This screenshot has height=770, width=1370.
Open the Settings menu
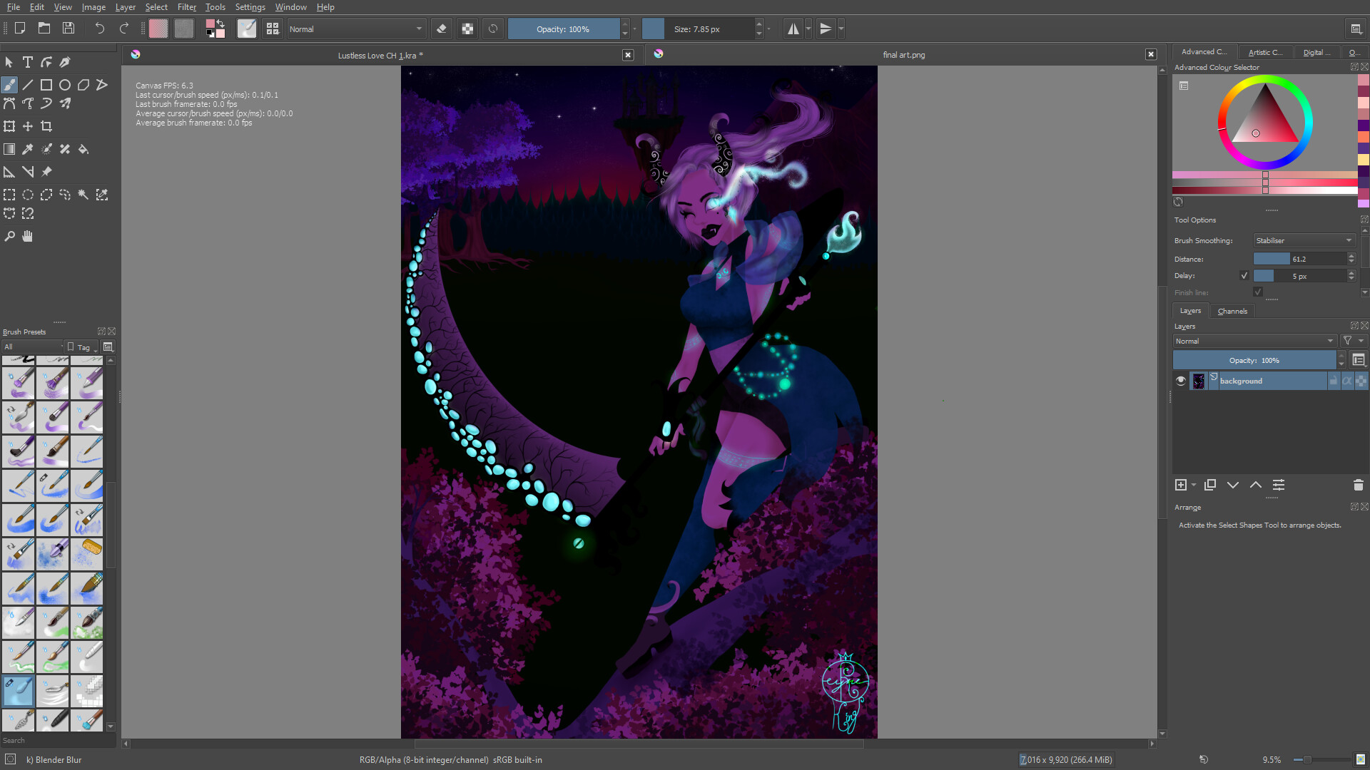(250, 7)
